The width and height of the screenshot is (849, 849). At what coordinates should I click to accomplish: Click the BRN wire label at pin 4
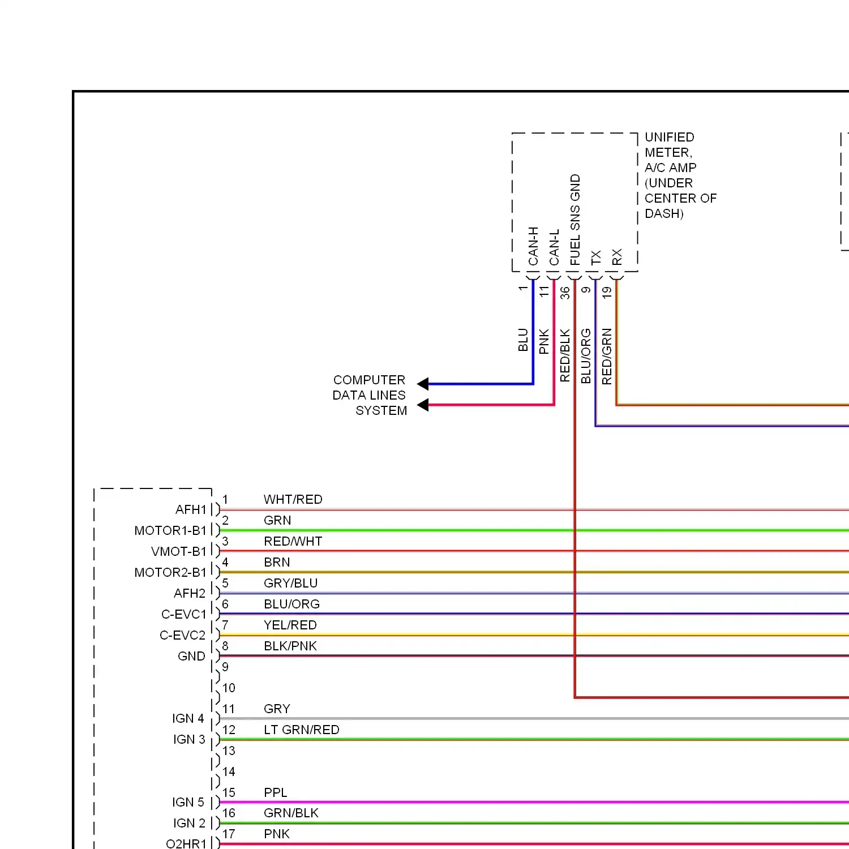[x=277, y=562]
